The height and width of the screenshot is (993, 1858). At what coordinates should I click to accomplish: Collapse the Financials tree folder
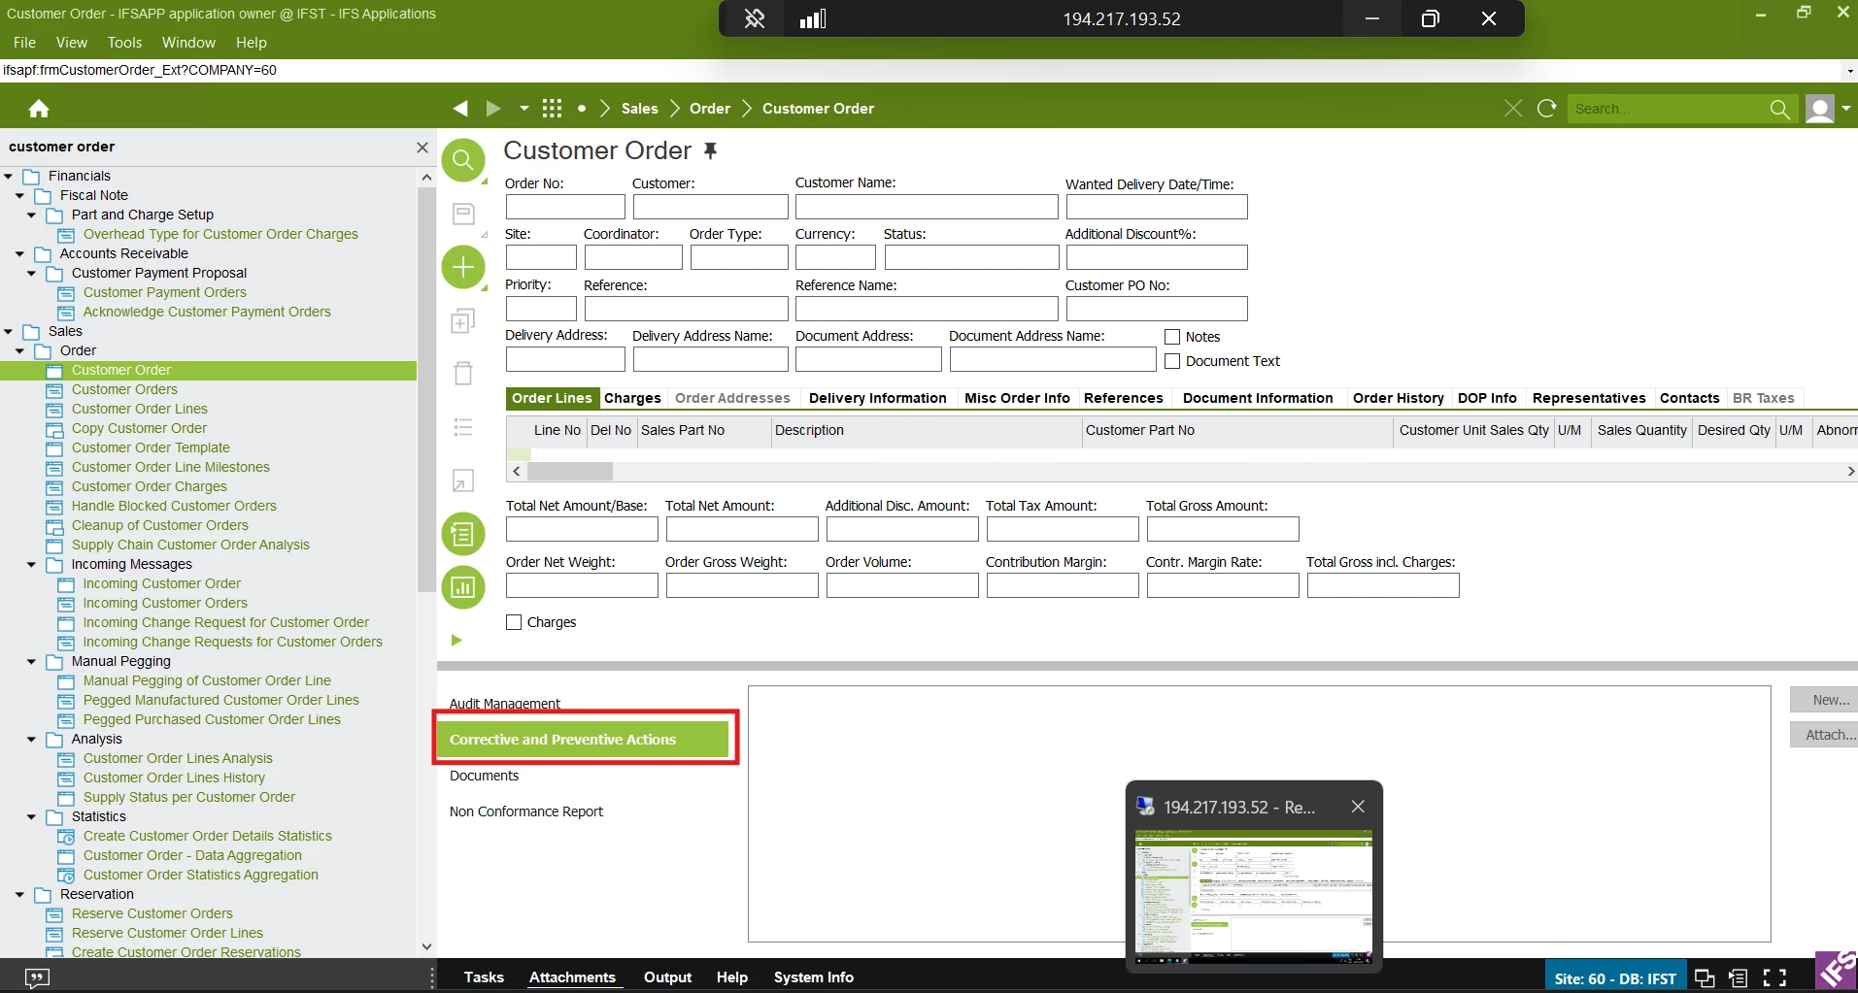click(9, 177)
